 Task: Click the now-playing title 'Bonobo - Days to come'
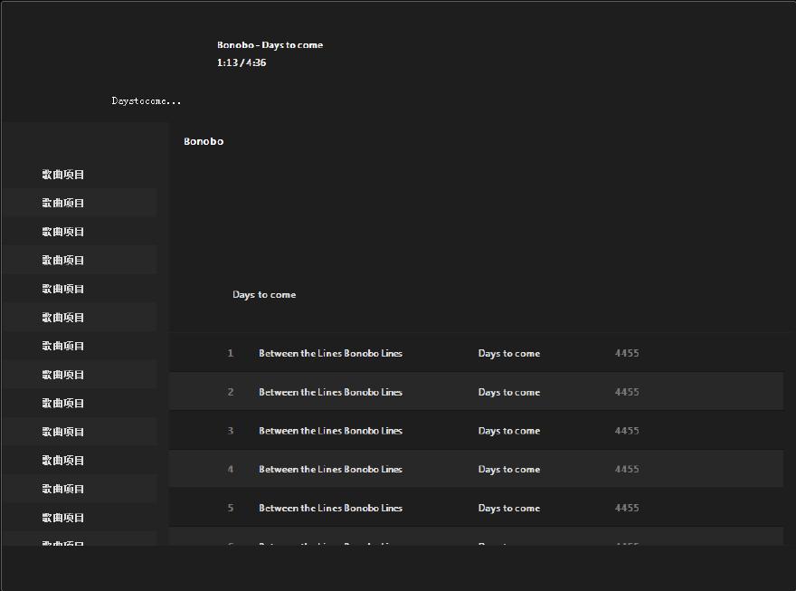[270, 45]
